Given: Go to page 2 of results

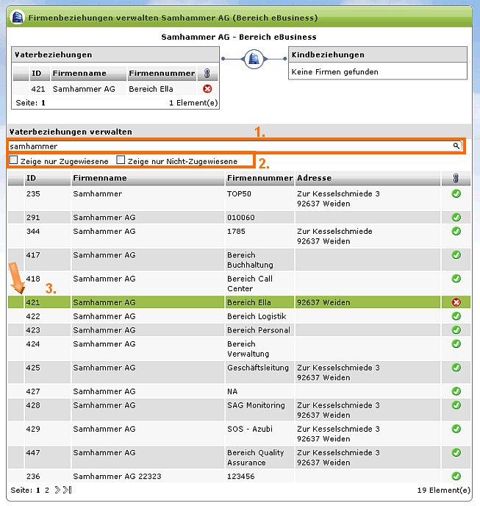Looking at the screenshot, I should click(47, 490).
